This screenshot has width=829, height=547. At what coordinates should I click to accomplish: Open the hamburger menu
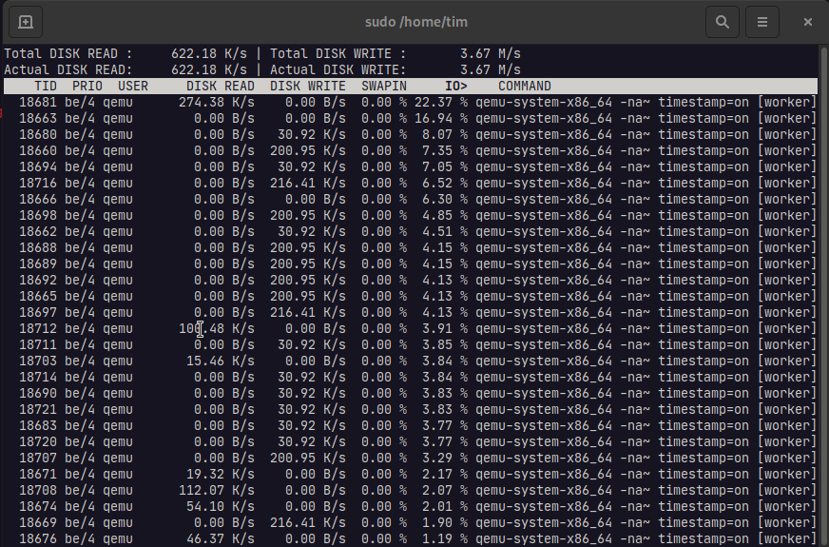click(762, 22)
